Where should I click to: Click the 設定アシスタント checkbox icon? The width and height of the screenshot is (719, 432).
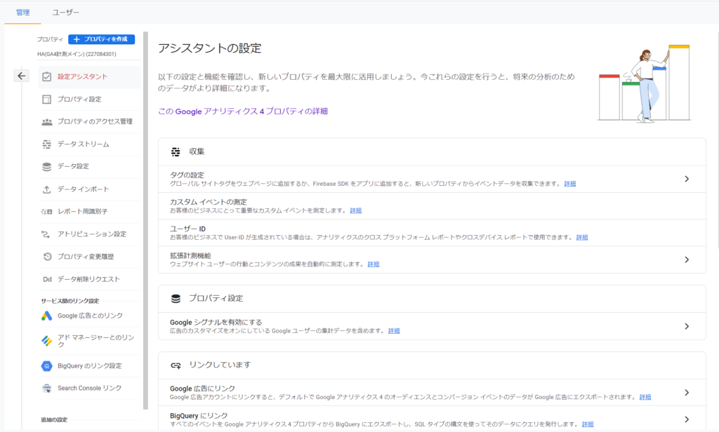click(47, 76)
